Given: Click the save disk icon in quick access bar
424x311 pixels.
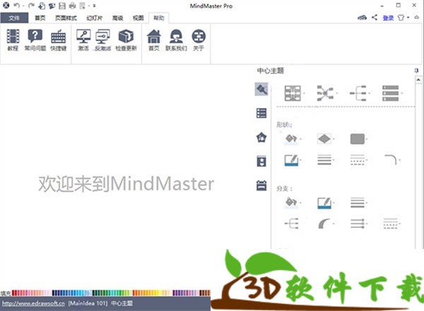Looking at the screenshot, I should click(62, 6).
